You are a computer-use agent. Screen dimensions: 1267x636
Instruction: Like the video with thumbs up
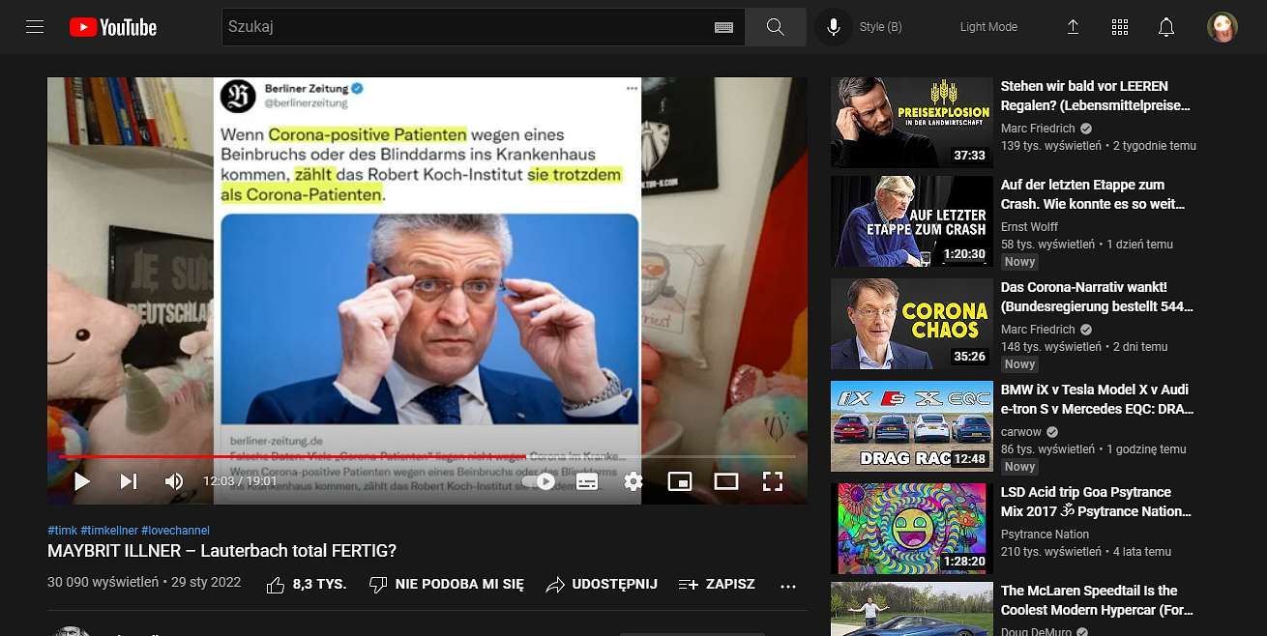coord(276,585)
